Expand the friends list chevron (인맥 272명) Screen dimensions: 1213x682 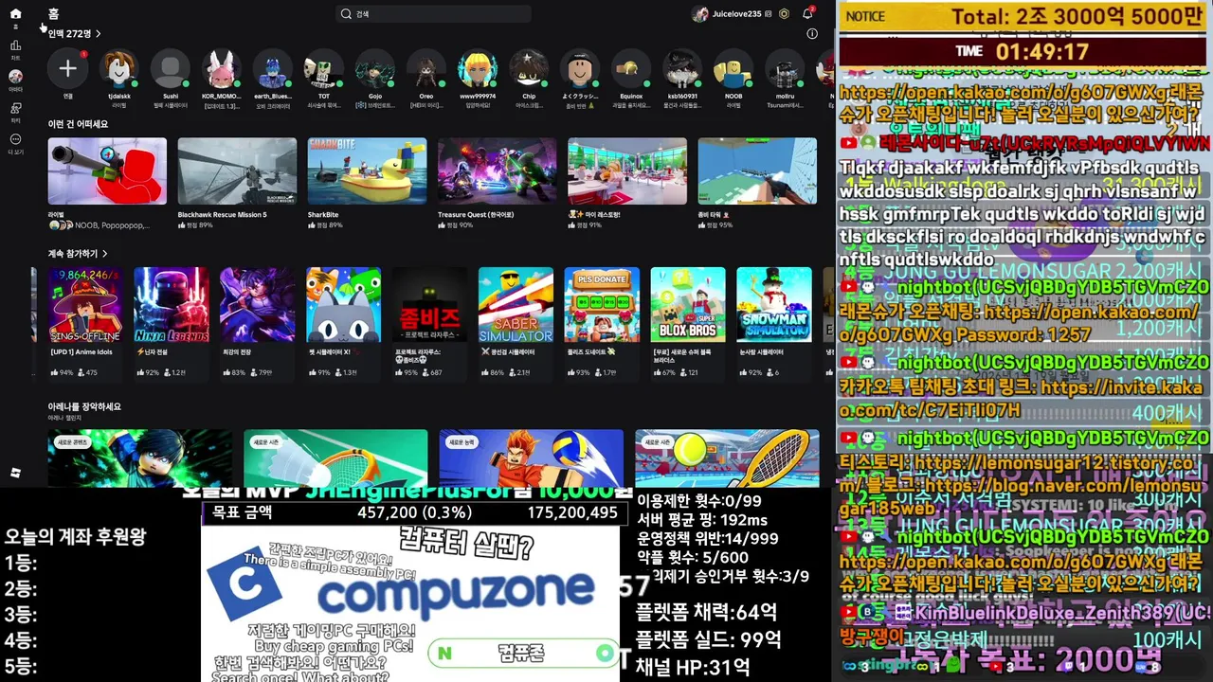point(99,34)
